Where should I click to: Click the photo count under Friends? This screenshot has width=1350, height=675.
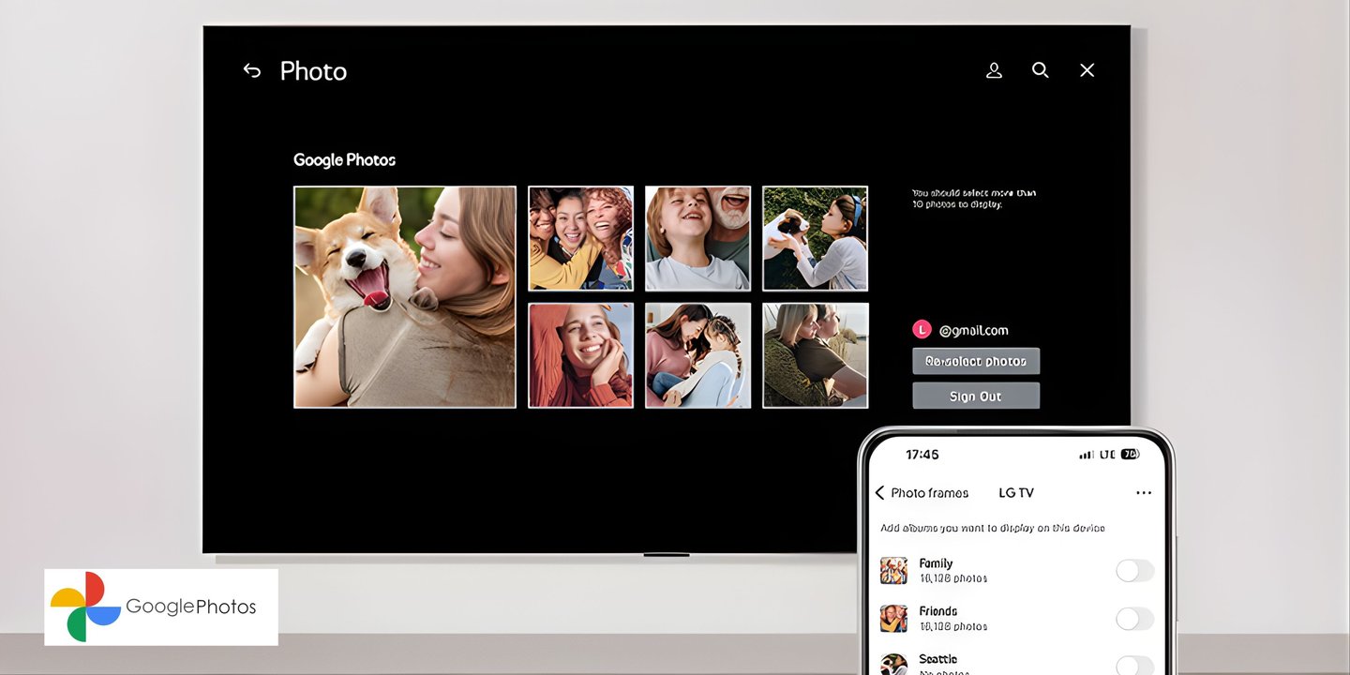[953, 626]
